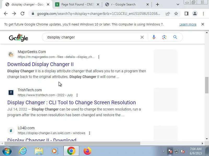
Task: Open Windows Media Player from the taskbar
Action: 55,151
